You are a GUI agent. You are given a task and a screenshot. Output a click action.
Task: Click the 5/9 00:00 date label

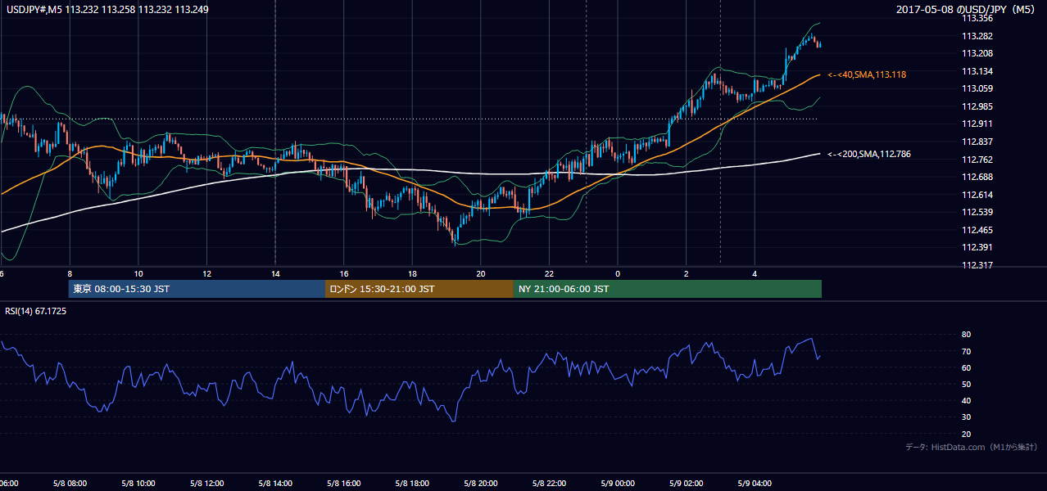[618, 483]
